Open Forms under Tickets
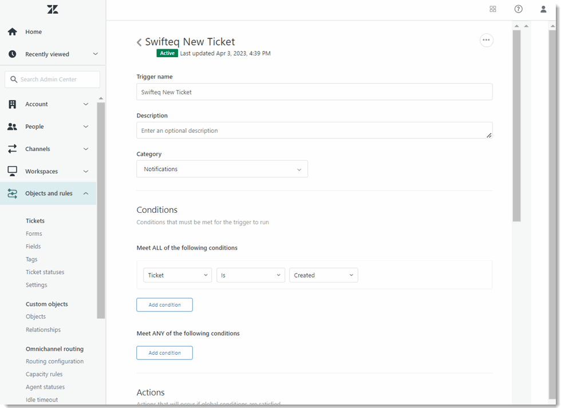Screen dimensions: 561x408 tap(34, 233)
